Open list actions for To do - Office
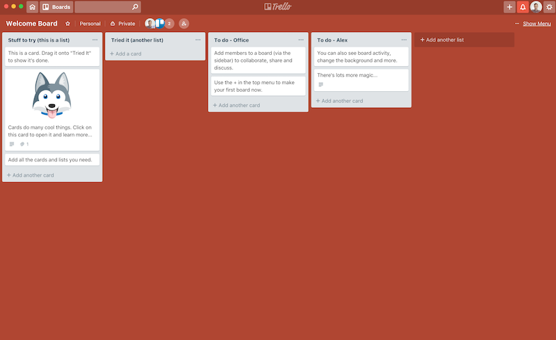The height and width of the screenshot is (340, 556). tap(301, 40)
